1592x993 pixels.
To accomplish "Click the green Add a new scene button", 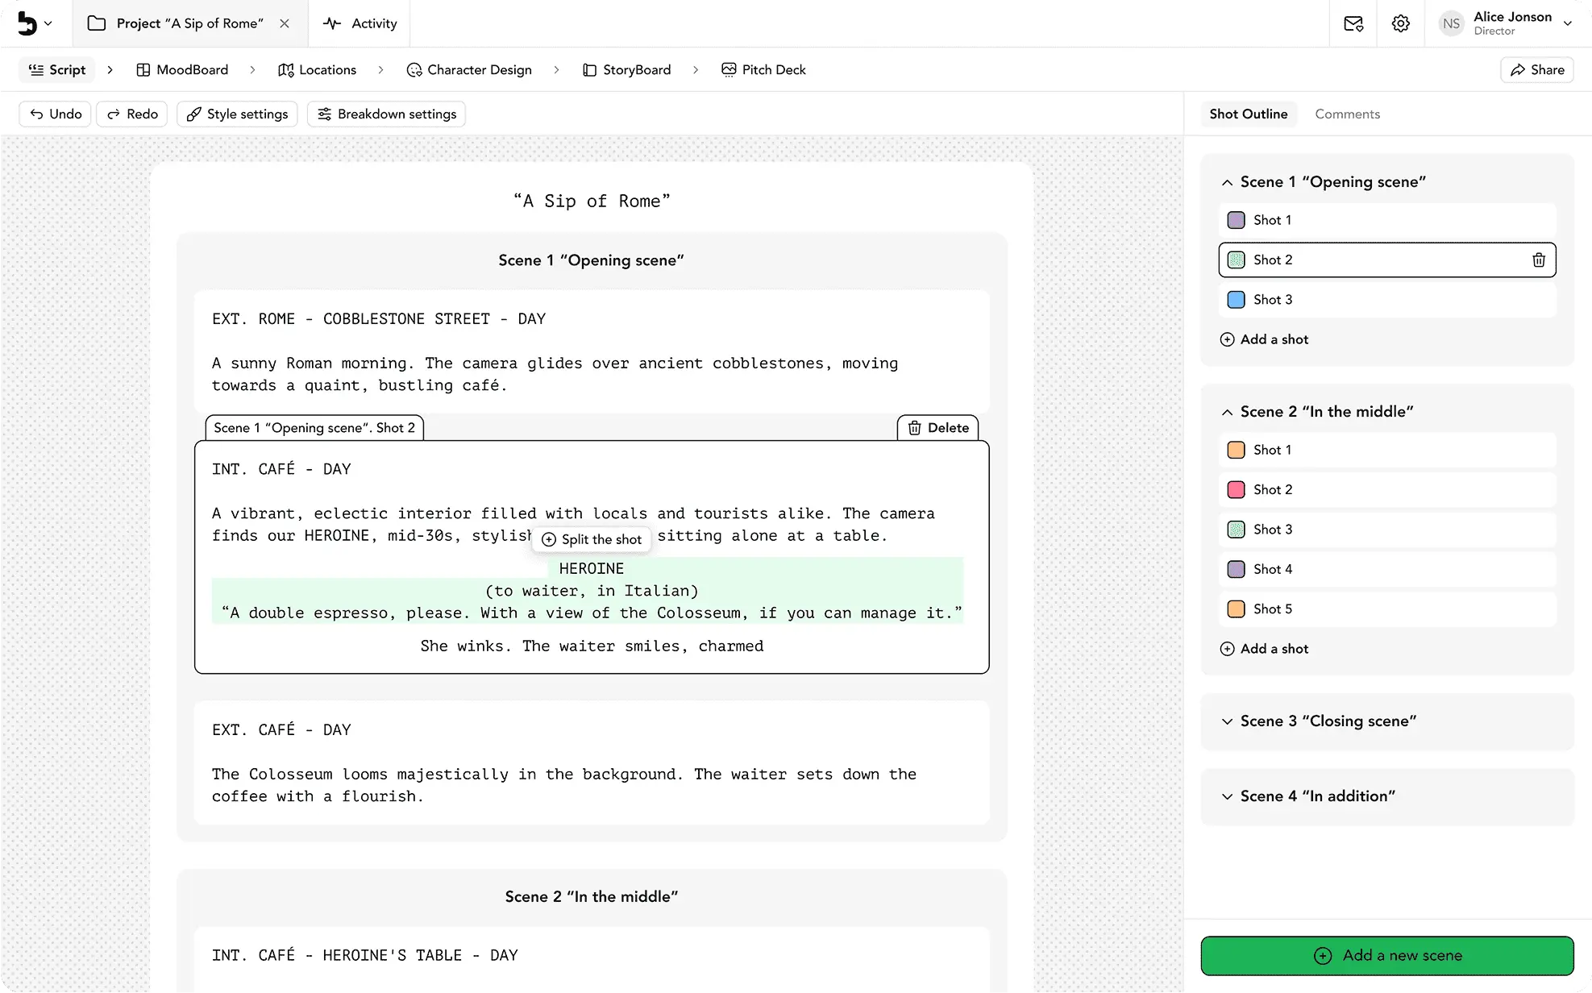I will (1386, 955).
